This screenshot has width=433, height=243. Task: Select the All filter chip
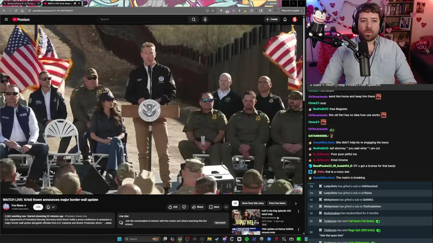[x=235, y=203]
